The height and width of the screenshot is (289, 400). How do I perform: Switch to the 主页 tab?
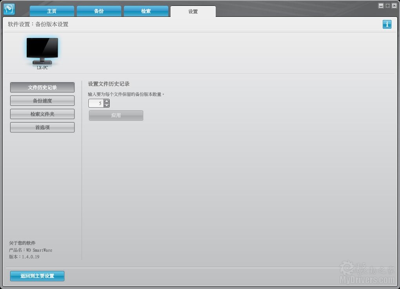[52, 11]
